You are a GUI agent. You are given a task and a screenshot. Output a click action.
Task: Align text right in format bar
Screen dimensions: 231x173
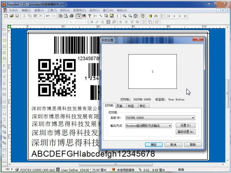[132, 22]
